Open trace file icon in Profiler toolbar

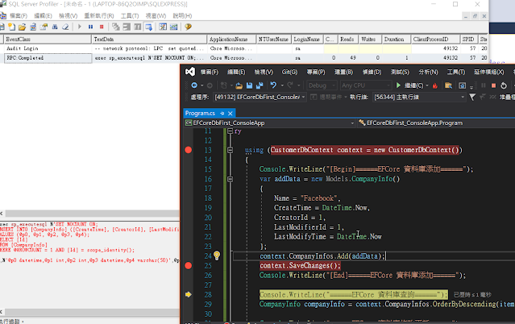coord(23,27)
